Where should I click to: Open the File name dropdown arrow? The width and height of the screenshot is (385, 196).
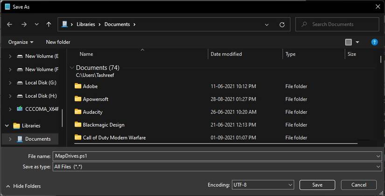click(x=378, y=156)
